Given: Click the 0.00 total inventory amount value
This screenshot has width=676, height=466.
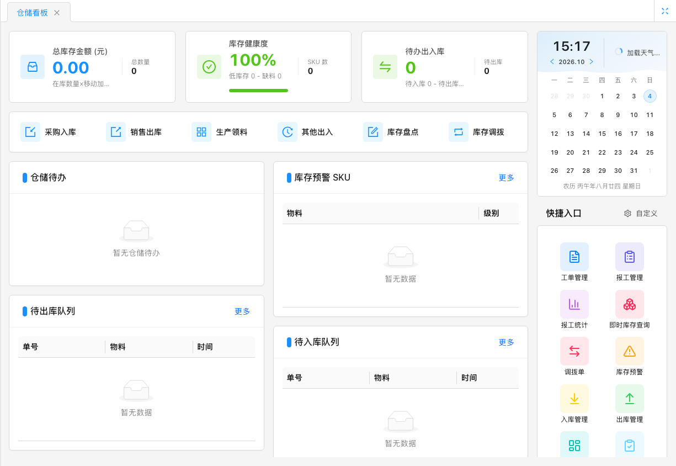Looking at the screenshot, I should pos(71,68).
